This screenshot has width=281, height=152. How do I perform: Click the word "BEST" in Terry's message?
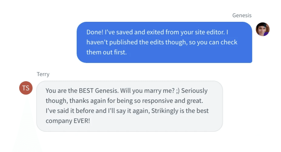(x=88, y=91)
